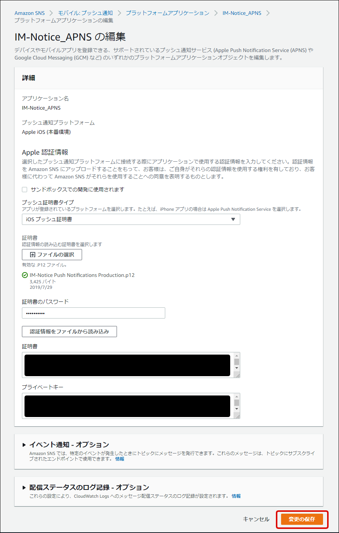Open 情報 link in イベント通知 section
The height and width of the screenshot is (533, 339).
click(120, 459)
